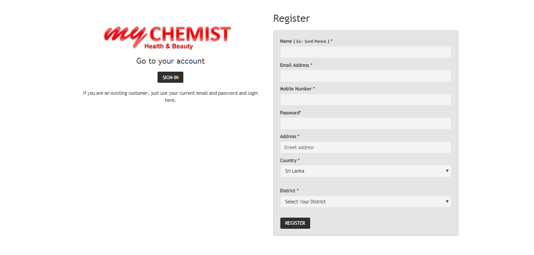The width and height of the screenshot is (534, 255).
Task: Select the Mobile Number text box
Action: coord(365,100)
